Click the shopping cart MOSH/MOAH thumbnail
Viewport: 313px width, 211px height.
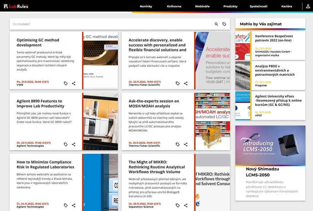click(213, 121)
